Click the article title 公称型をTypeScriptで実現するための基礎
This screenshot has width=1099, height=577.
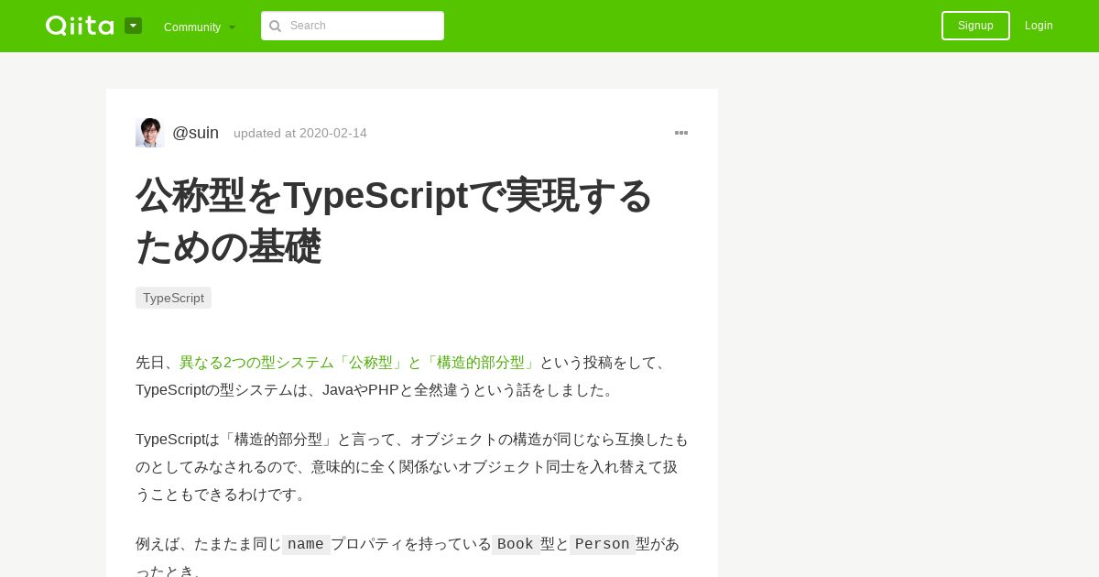pos(394,220)
